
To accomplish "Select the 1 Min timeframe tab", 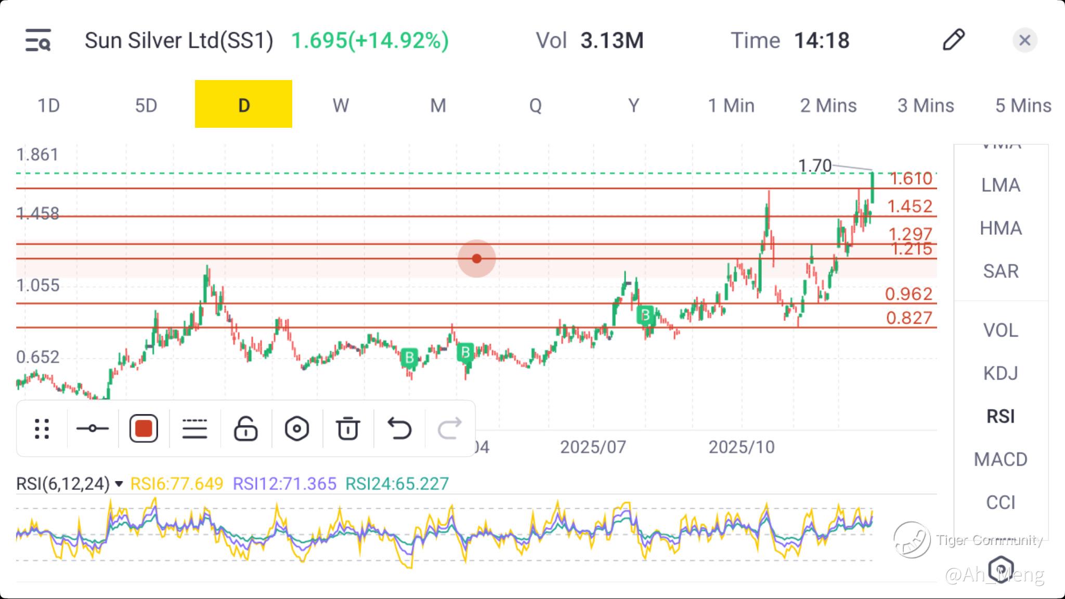I will pyautogui.click(x=731, y=105).
